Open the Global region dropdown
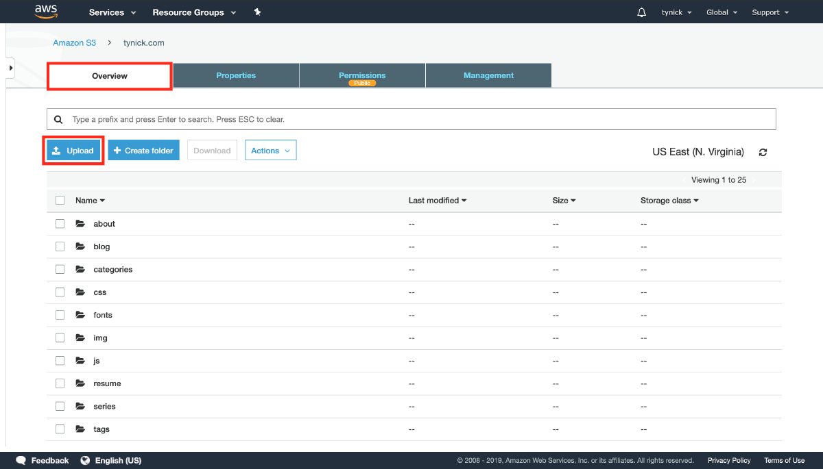Viewport: 823px width, 469px height. (721, 12)
